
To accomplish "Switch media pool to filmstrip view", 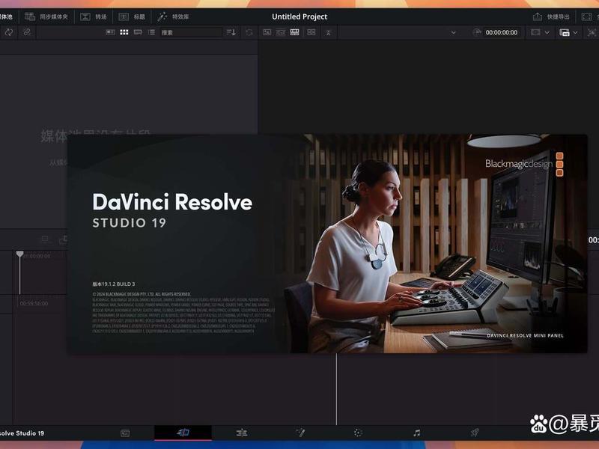I will 138,32.
